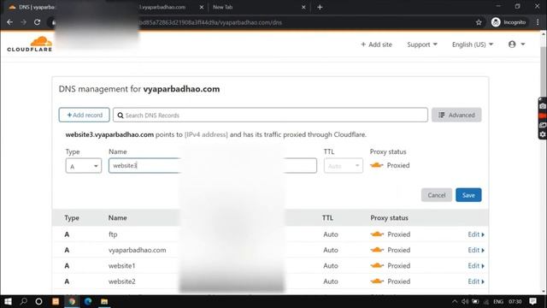
Task: Open the Support dropdown menu
Action: 422,44
